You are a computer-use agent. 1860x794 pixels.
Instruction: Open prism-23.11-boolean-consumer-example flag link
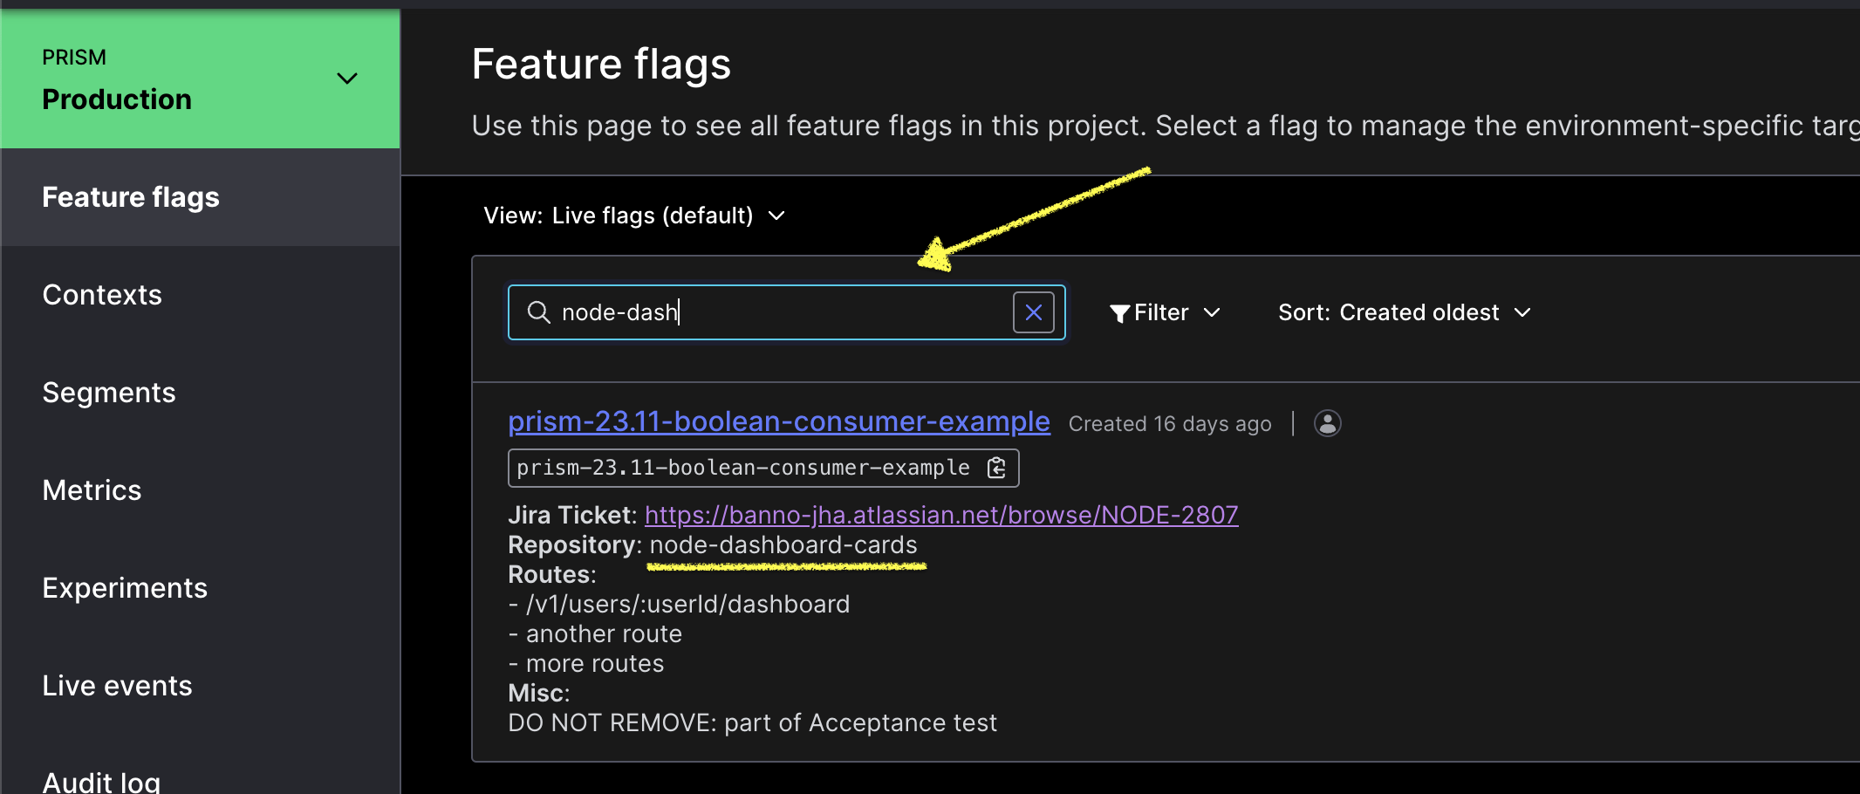pos(778,421)
